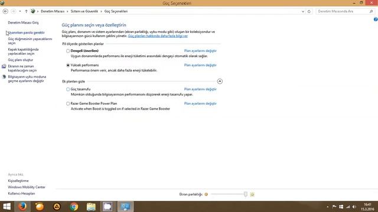Viewport: 378px width, 212px height.
Task: Click the Power Options title bar icon
Action: 2,3
